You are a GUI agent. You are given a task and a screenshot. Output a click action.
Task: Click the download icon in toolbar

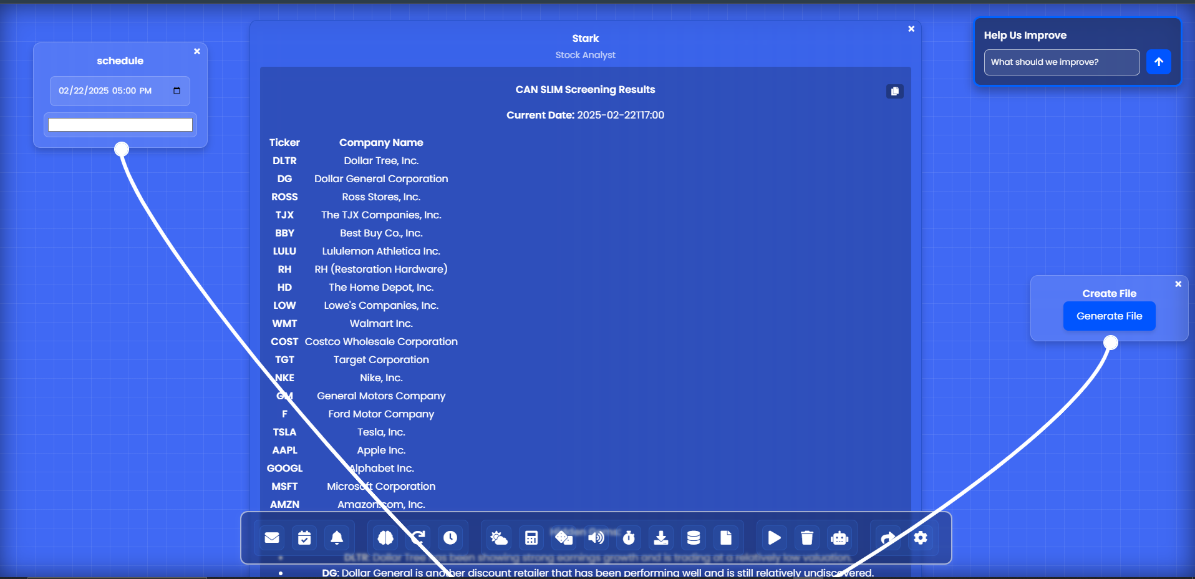[x=661, y=538]
